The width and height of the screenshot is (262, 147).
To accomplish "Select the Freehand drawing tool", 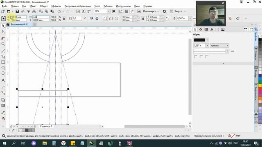I will point(3,51).
